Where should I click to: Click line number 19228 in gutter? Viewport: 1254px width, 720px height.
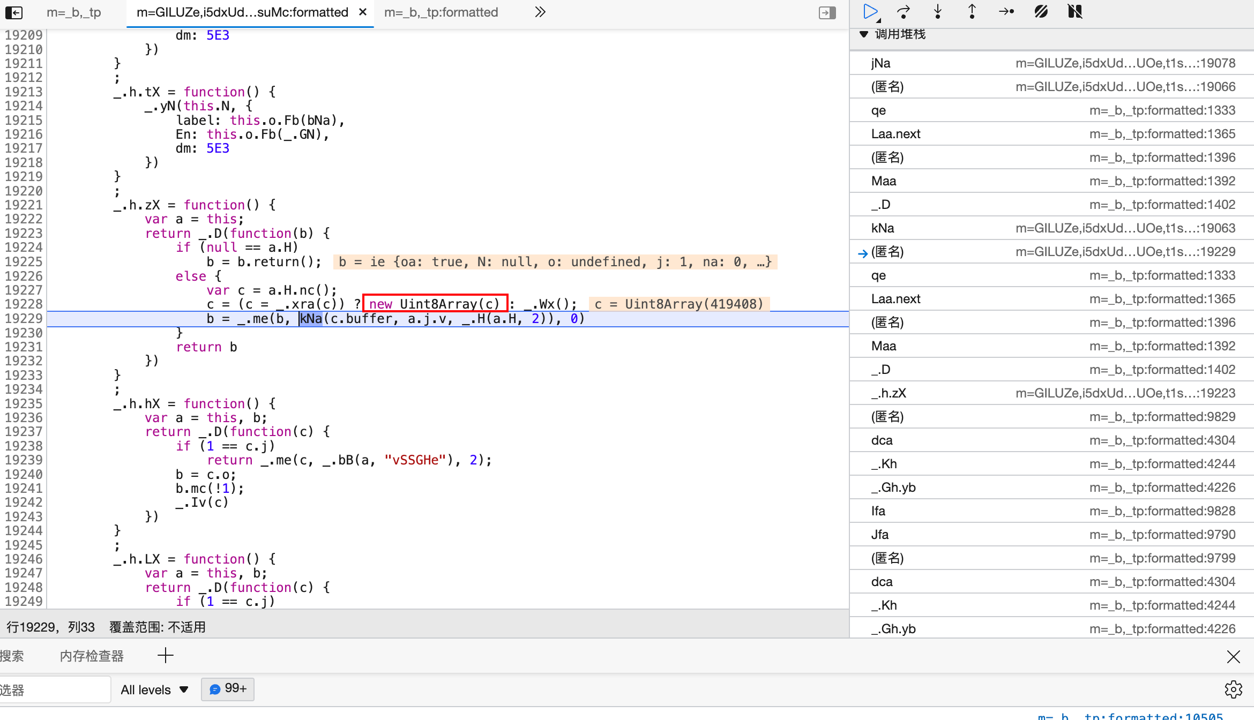(24, 304)
